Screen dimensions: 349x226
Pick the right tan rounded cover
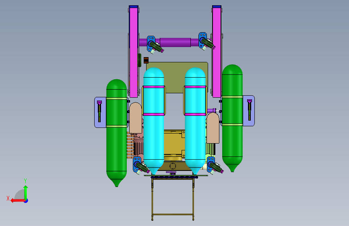(x=213, y=128)
